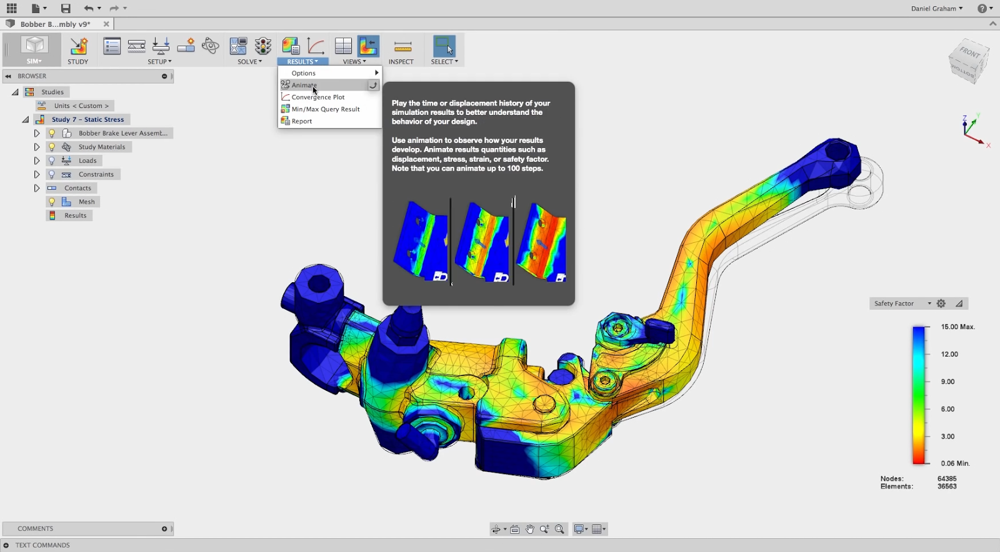Toggle visibility bulb for Mesh
The width and height of the screenshot is (1000, 552).
click(x=52, y=202)
